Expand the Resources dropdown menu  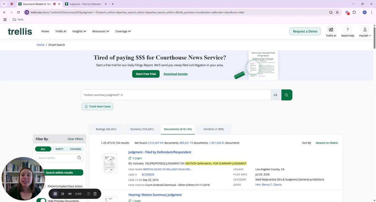click(x=100, y=31)
